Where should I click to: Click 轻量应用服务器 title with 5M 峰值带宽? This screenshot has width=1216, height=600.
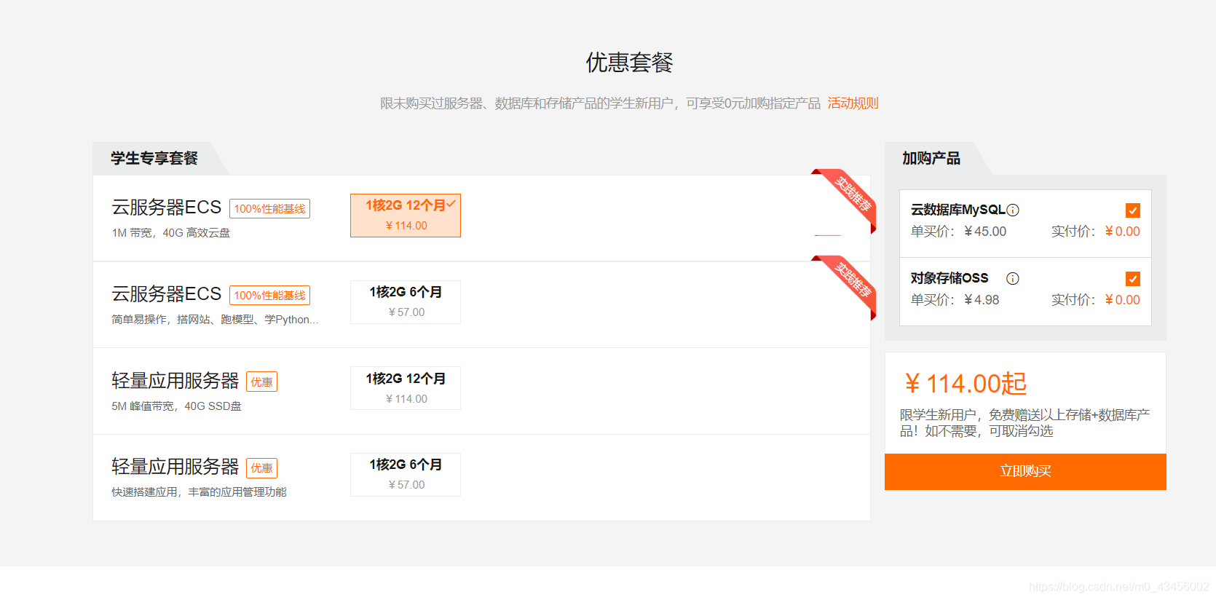[175, 381]
